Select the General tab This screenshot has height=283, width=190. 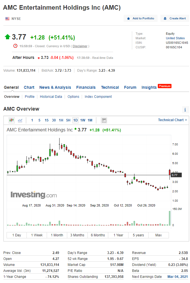11,87
